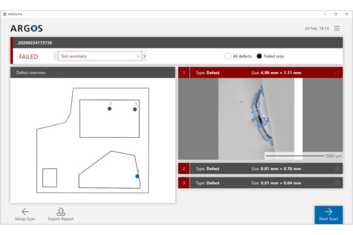The image size is (353, 235).
Task: Close the ARGOS Pro window
Action: (347, 14)
